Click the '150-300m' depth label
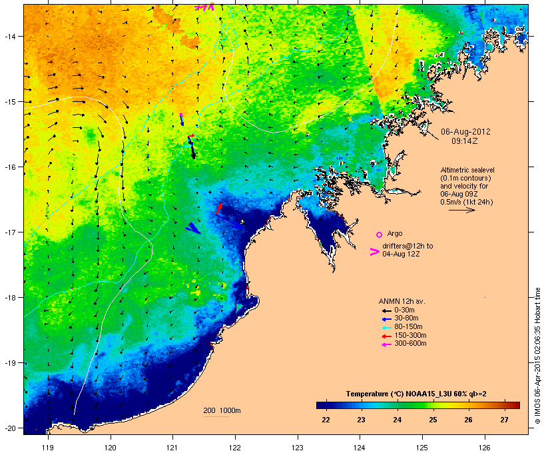The width and height of the screenshot is (546, 453). point(410,335)
